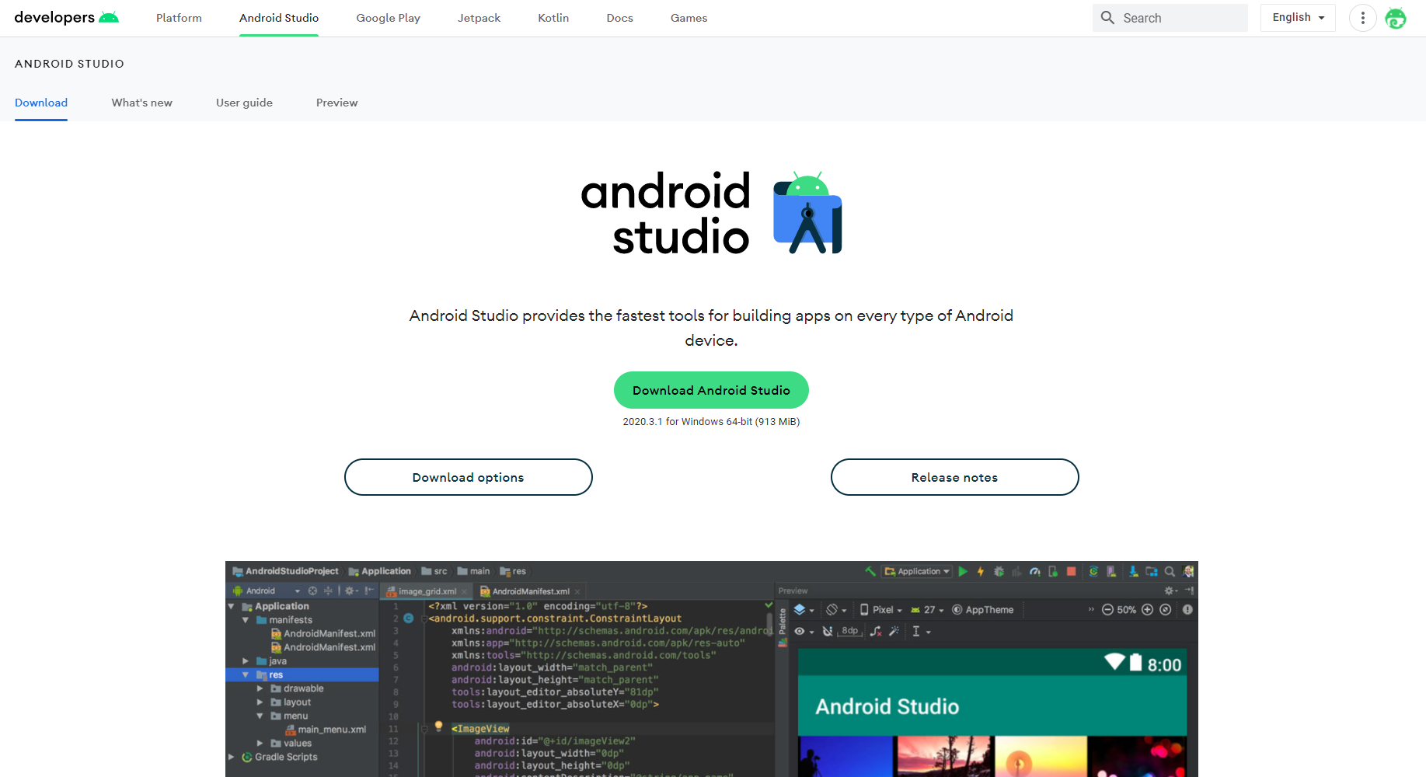Click the Debug app bug icon
The width and height of the screenshot is (1426, 777).
(999, 572)
